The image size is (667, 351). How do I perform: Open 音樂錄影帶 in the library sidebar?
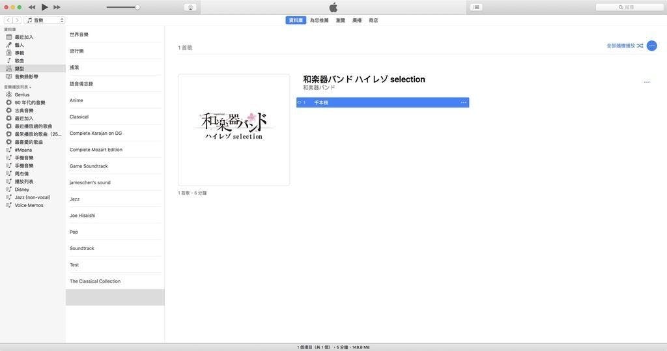point(33,77)
